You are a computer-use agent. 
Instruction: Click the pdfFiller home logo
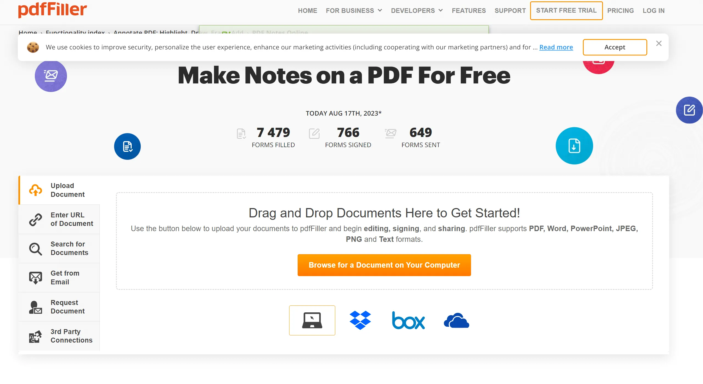tap(47, 10)
